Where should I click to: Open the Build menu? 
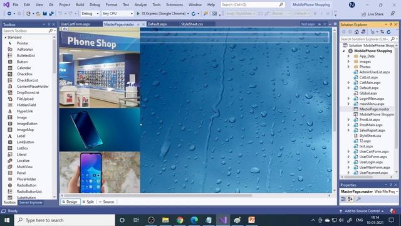click(x=80, y=4)
